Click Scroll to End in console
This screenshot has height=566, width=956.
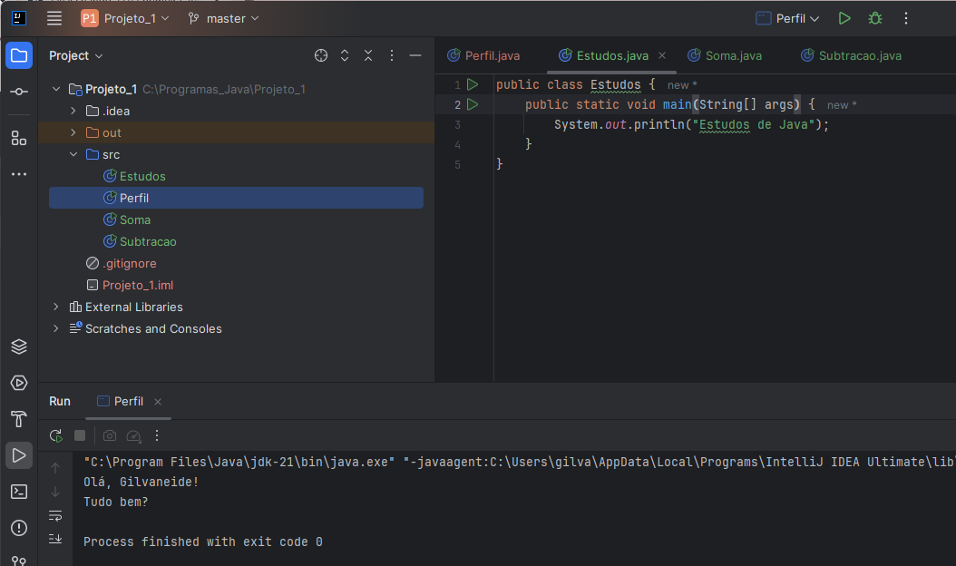tap(55, 539)
